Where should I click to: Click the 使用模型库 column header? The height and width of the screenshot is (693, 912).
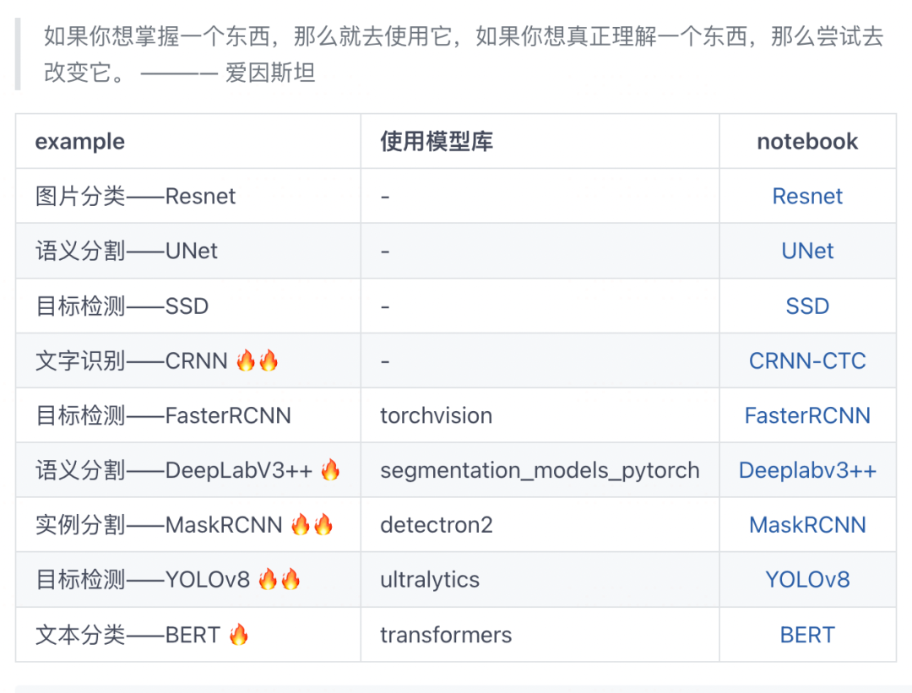tap(437, 142)
